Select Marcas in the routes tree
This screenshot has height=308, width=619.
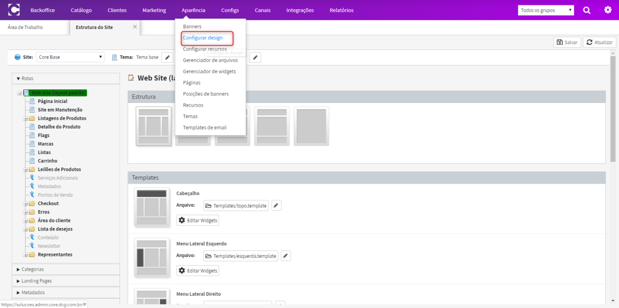pos(45,144)
